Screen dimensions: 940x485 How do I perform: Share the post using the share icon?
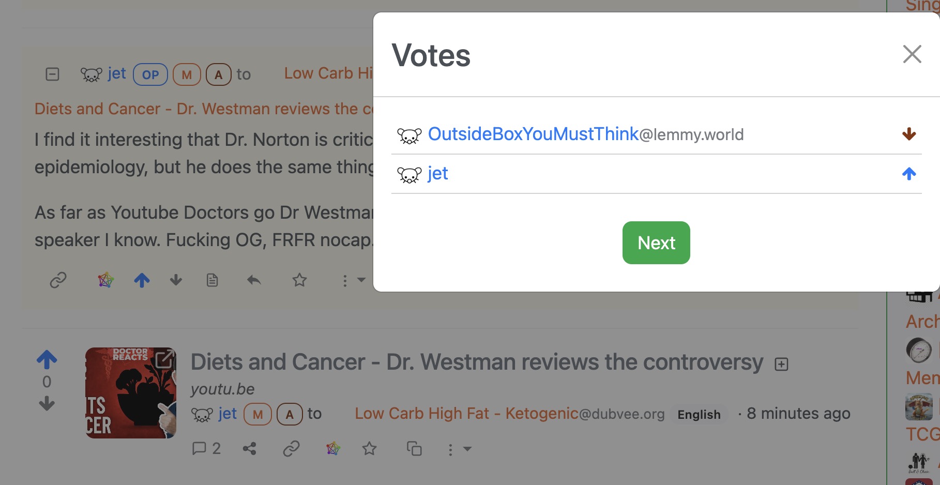tap(250, 449)
